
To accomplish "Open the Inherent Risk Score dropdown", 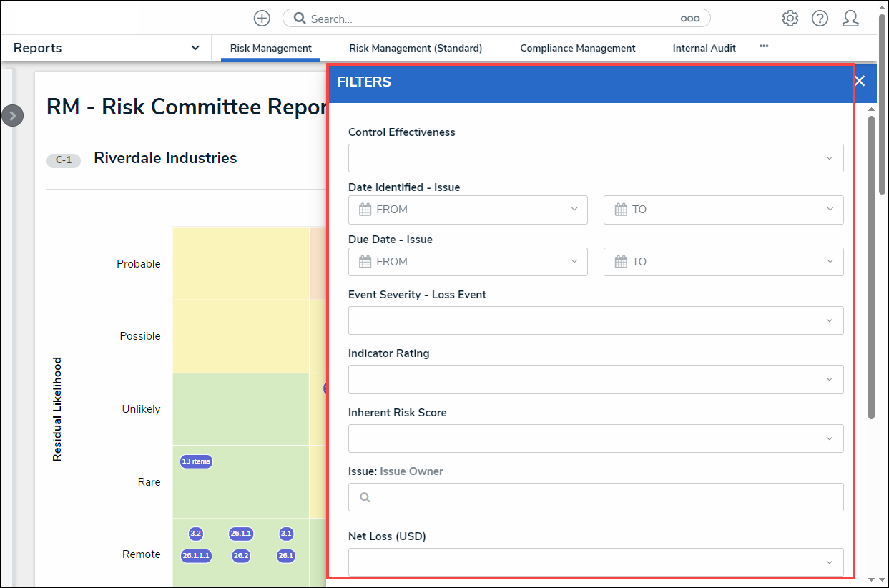I will tap(595, 438).
